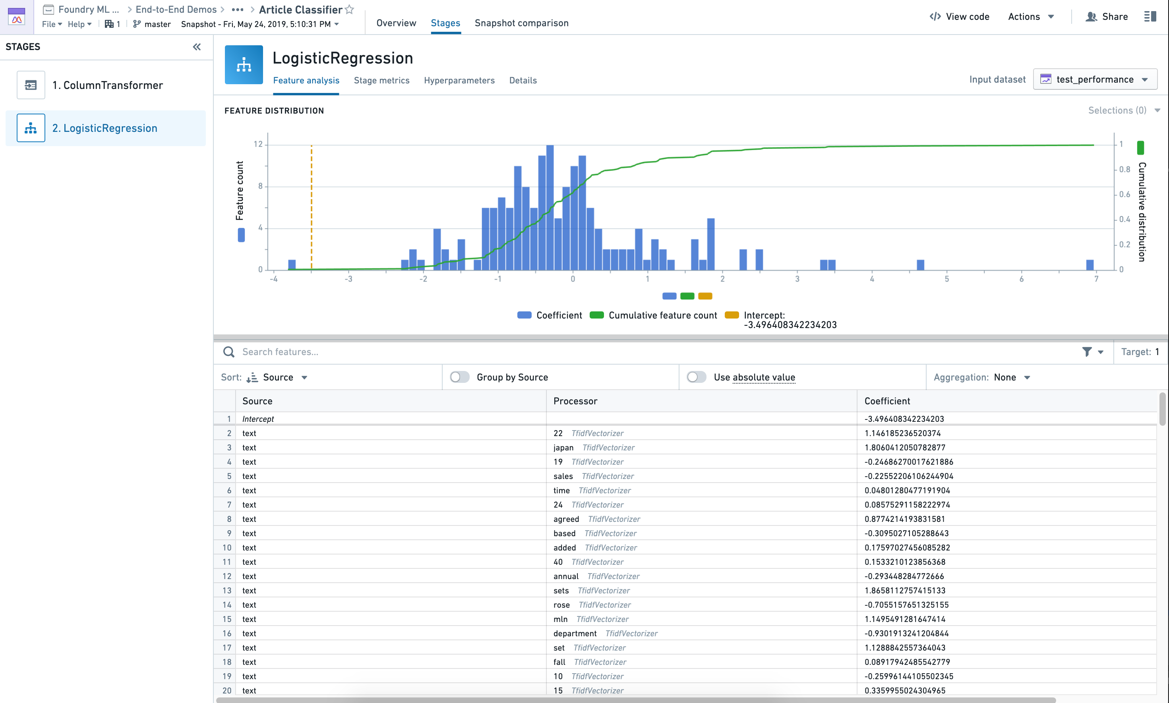Go to End-to-End Demos breadcrumb
The width and height of the screenshot is (1169, 703).
coord(176,10)
